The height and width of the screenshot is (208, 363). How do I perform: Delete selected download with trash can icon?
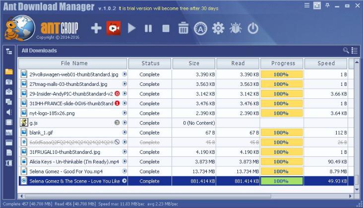click(183, 28)
